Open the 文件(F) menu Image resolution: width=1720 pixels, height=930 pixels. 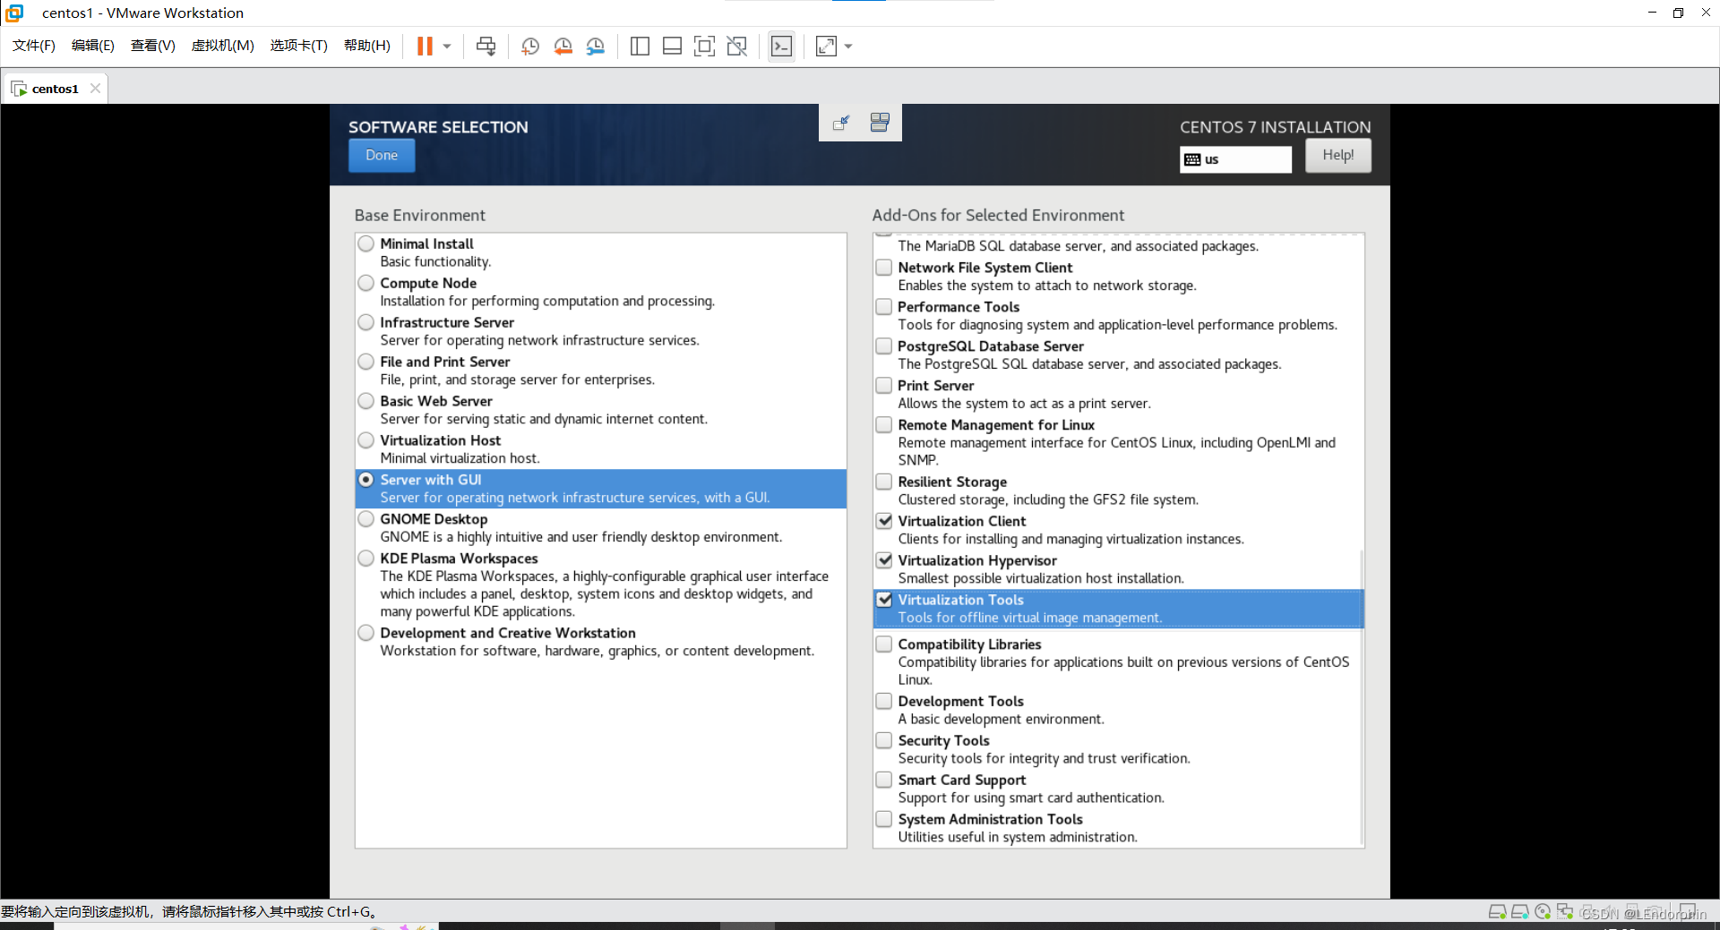[x=34, y=46]
